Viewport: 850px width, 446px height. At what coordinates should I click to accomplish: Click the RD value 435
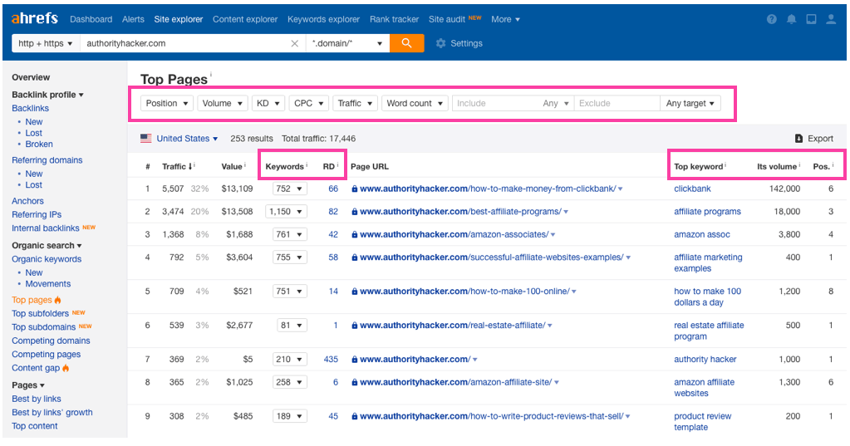(331, 360)
